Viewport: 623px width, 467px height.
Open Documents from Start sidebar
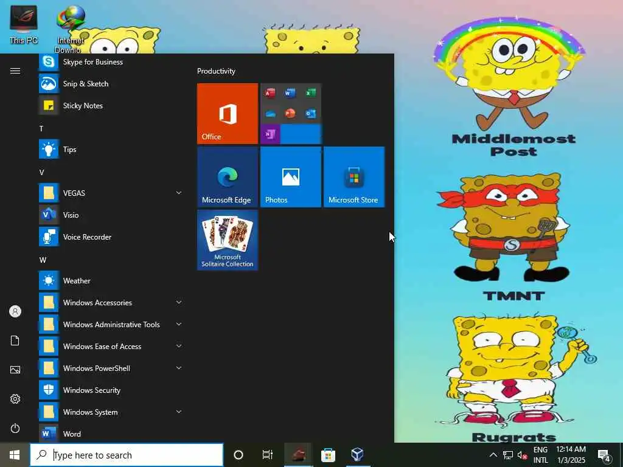click(x=15, y=341)
